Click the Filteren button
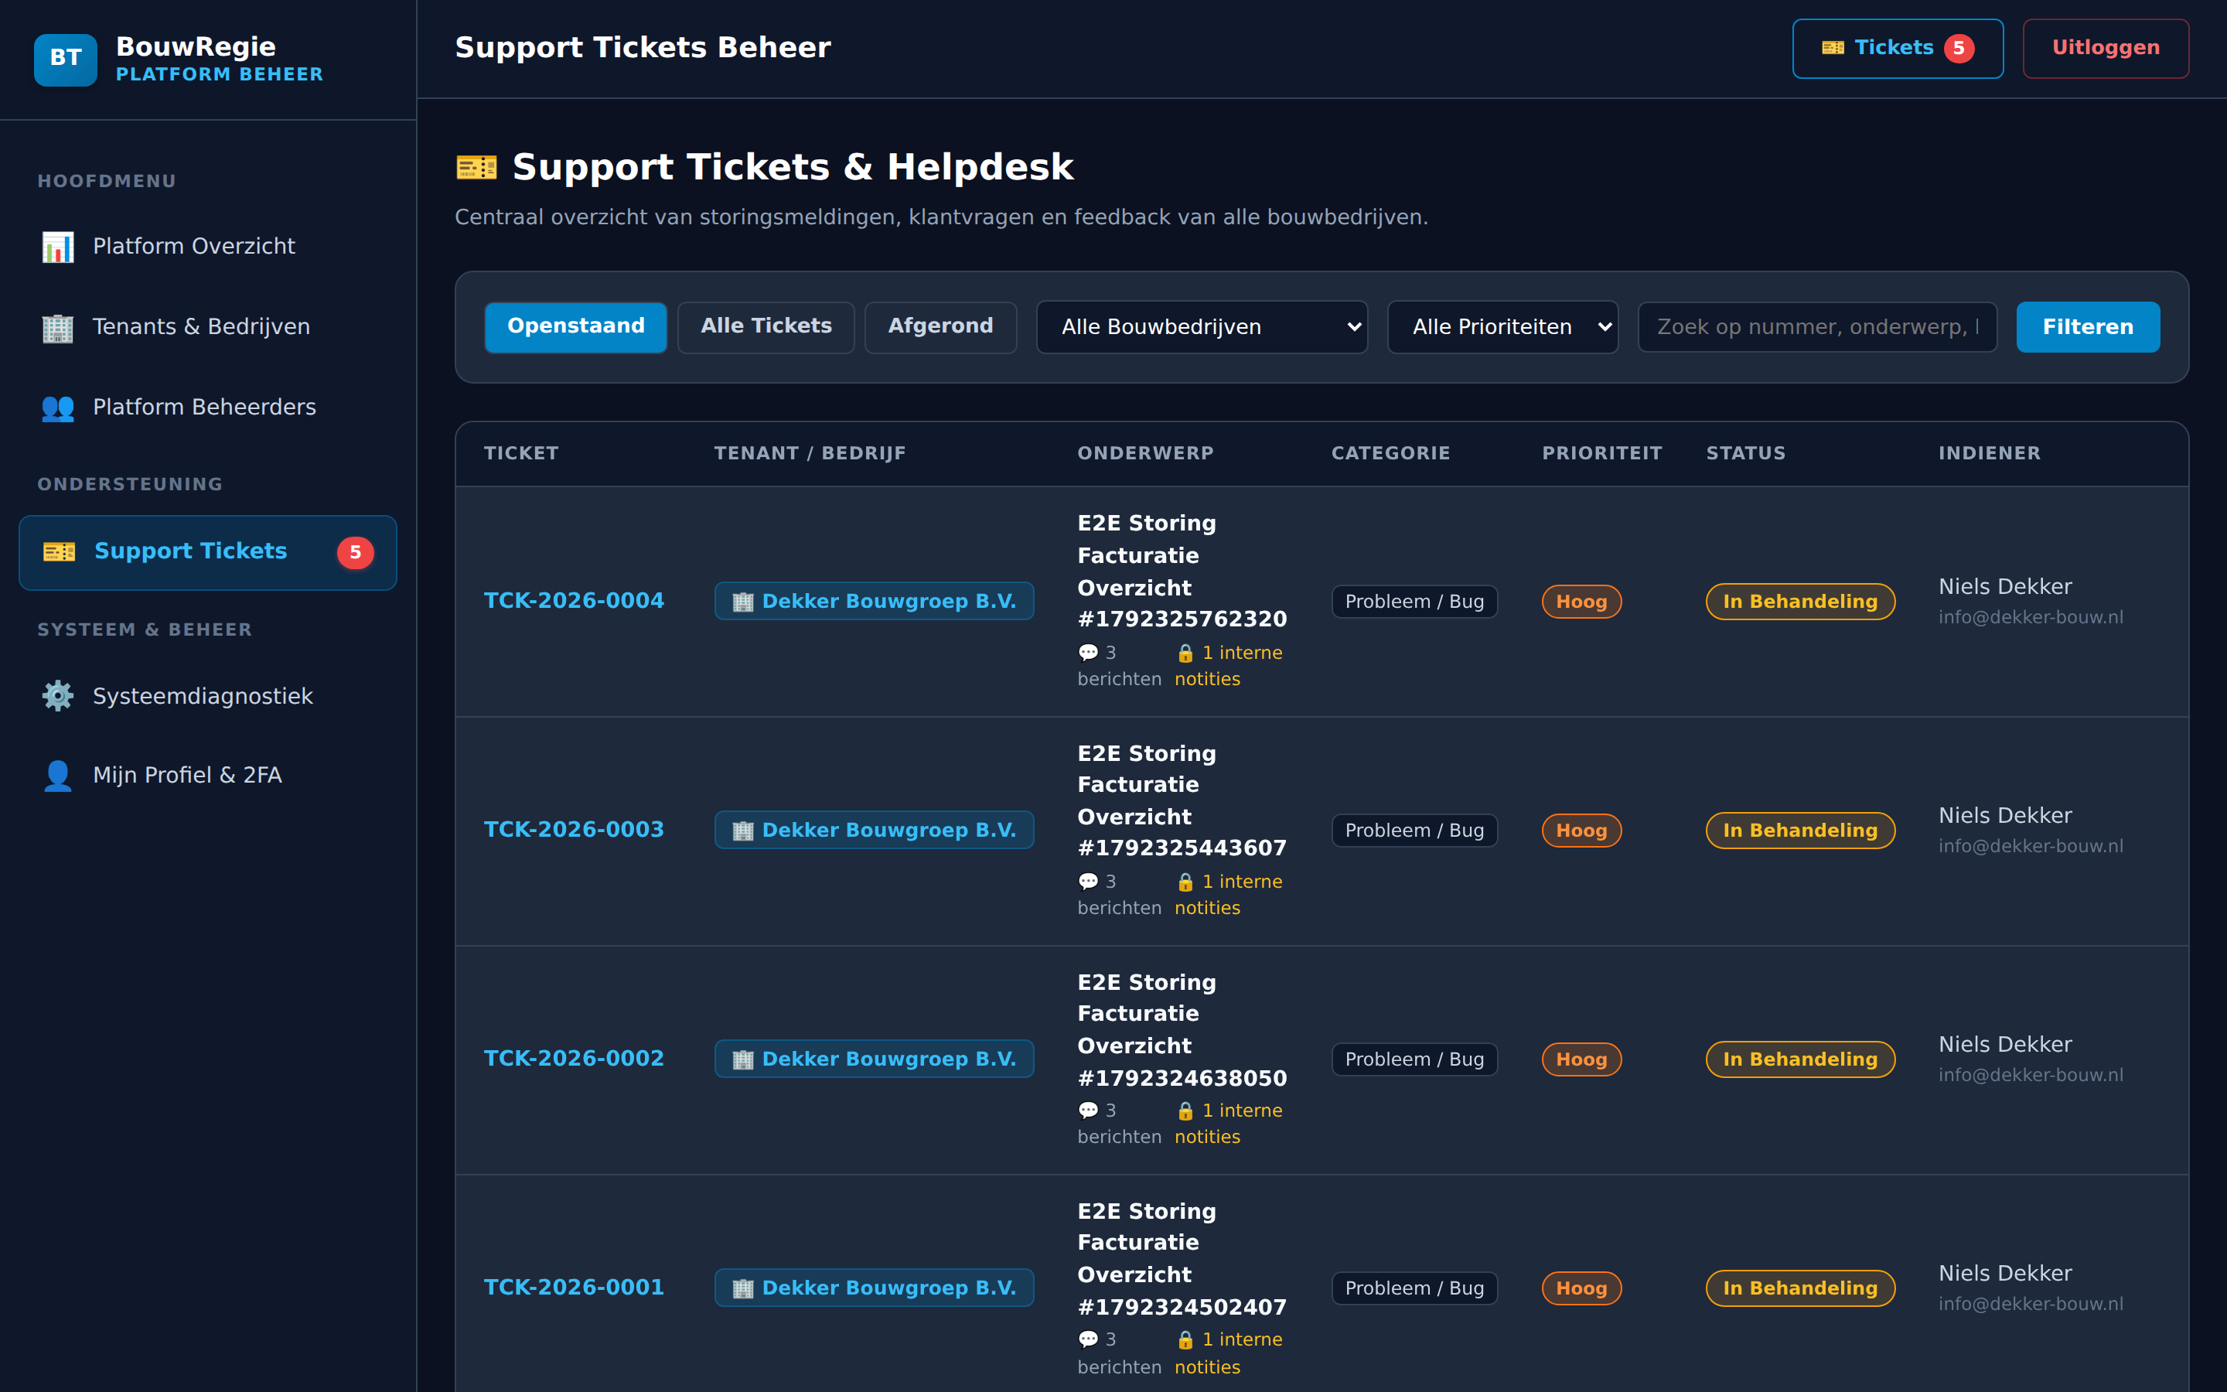This screenshot has width=2227, height=1392. 2088,327
